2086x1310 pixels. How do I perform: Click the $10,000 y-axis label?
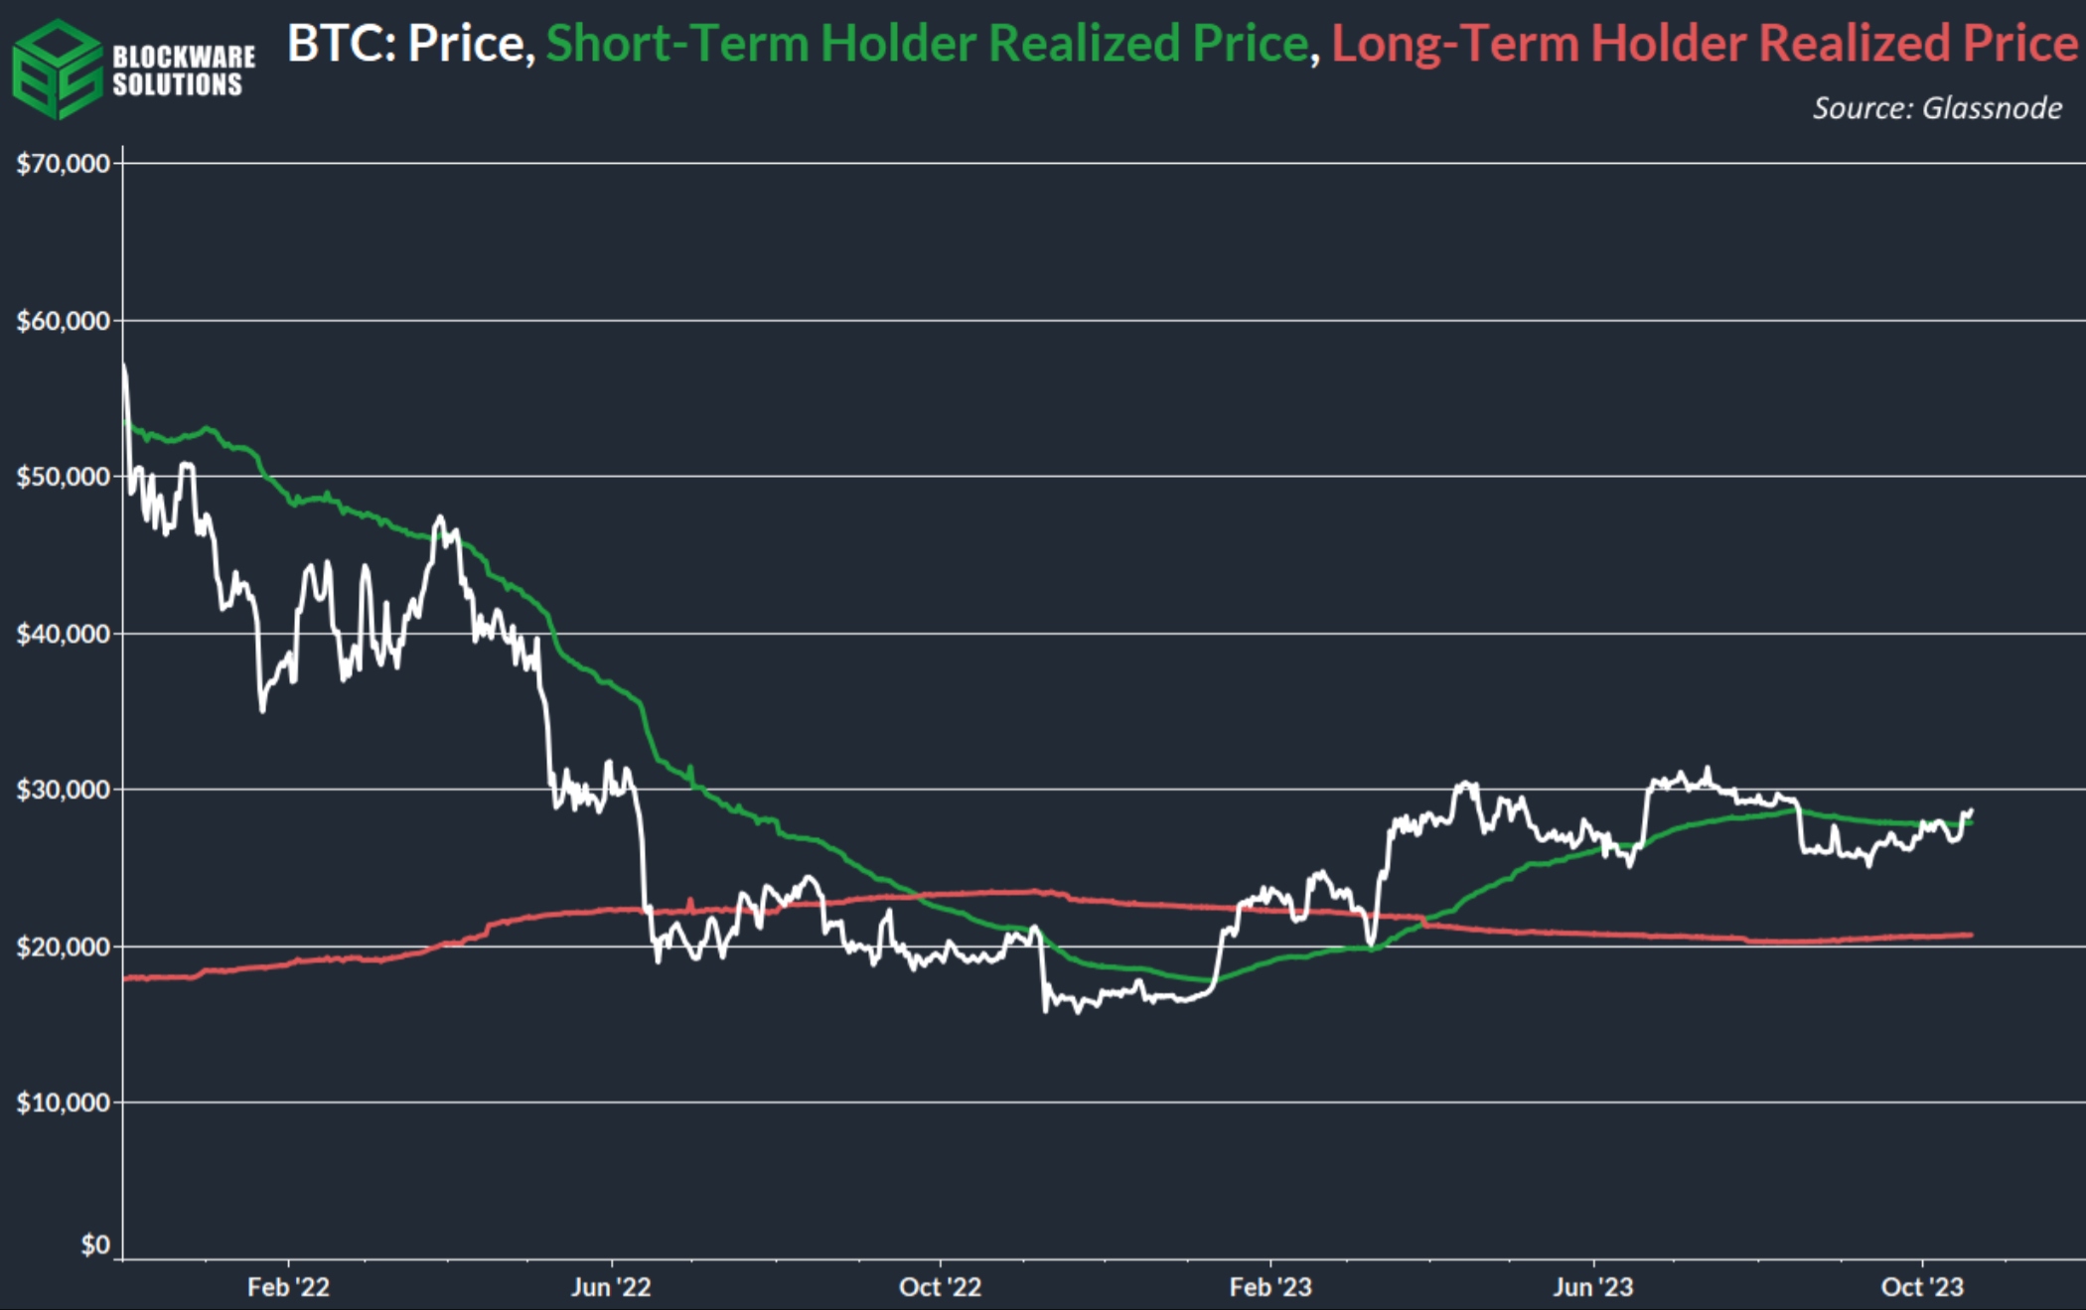tap(63, 1102)
